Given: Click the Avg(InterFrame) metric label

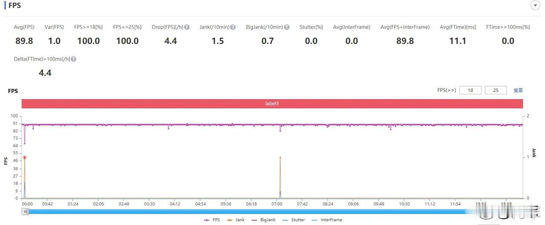Looking at the screenshot, I should (x=352, y=27).
